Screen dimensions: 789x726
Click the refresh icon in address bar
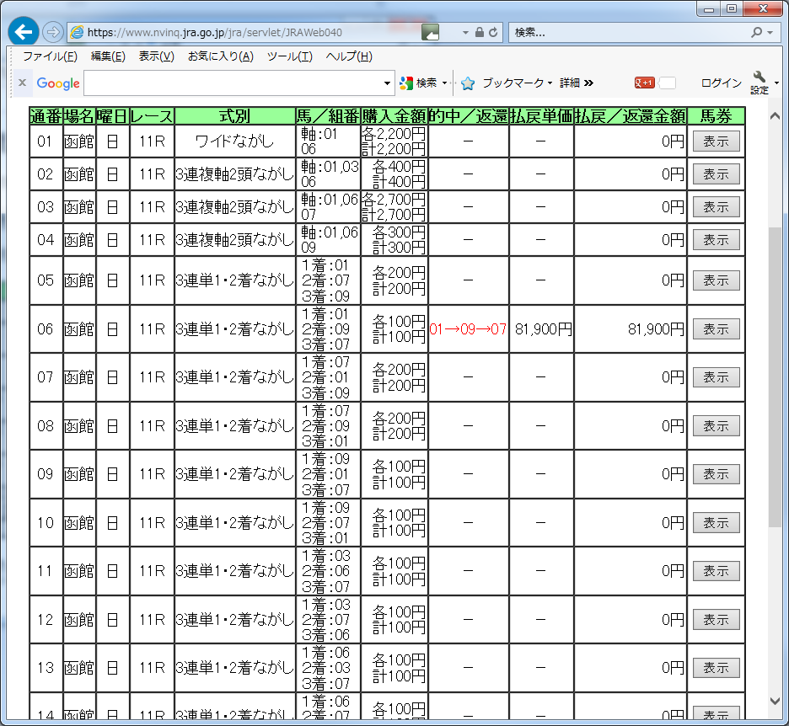493,32
